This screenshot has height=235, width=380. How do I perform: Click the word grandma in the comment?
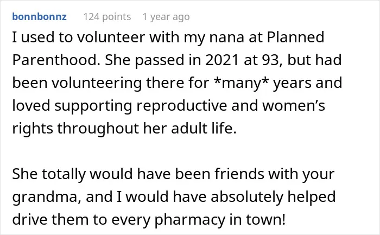click(47, 197)
